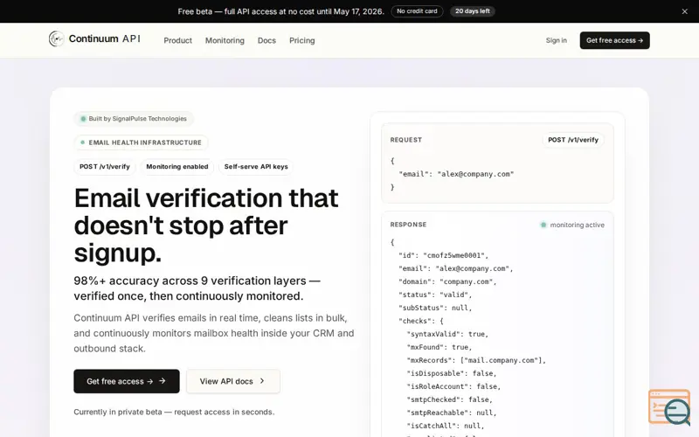Click the monitoring active status indicator

pyautogui.click(x=572, y=225)
